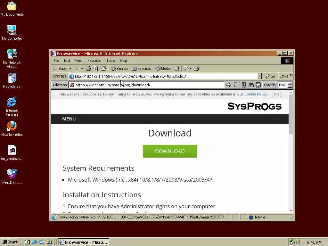This screenshot has height=246, width=328.
Task: Dismiss cookie notice with OK
Action: click(x=276, y=94)
